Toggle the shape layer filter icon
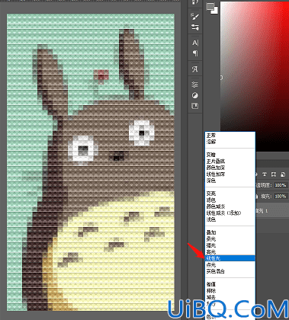Image resolution: width=289 pixels, height=320 pixels. point(274,174)
